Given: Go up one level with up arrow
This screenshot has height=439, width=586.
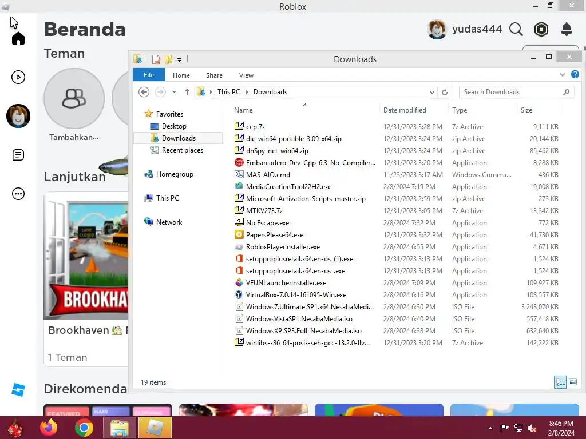Looking at the screenshot, I should 187,92.
